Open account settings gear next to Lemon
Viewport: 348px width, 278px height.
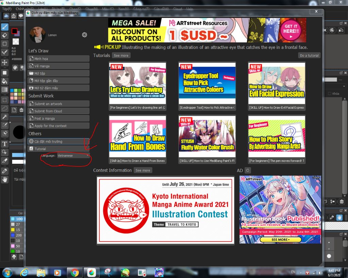coord(85,35)
